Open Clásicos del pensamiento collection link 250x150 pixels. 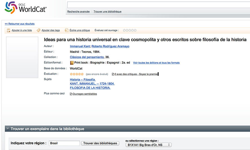click(x=87, y=57)
